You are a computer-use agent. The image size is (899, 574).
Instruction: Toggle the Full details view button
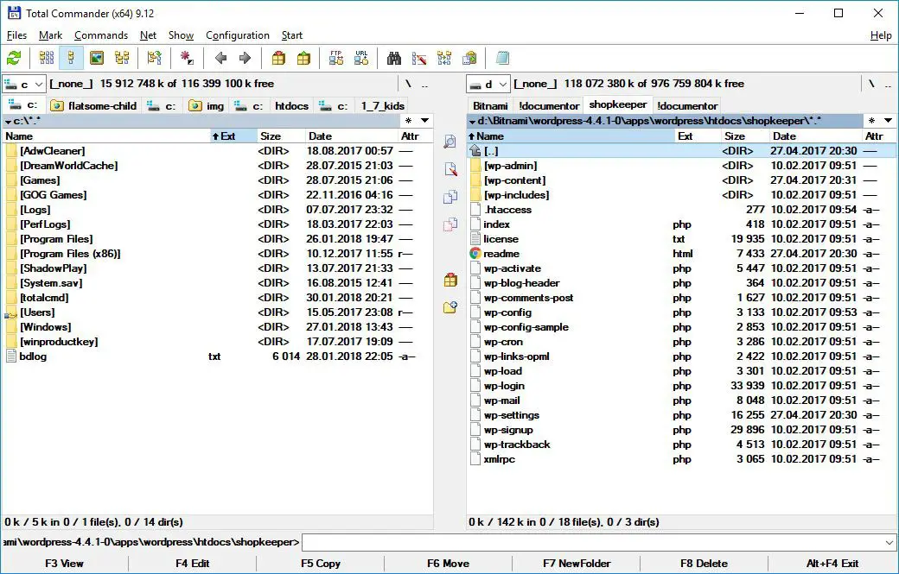[x=71, y=58]
